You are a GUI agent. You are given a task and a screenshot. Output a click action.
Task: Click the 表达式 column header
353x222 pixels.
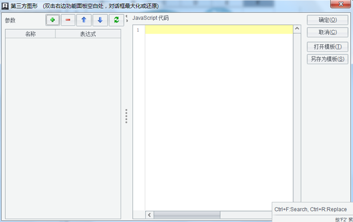[x=88, y=34]
